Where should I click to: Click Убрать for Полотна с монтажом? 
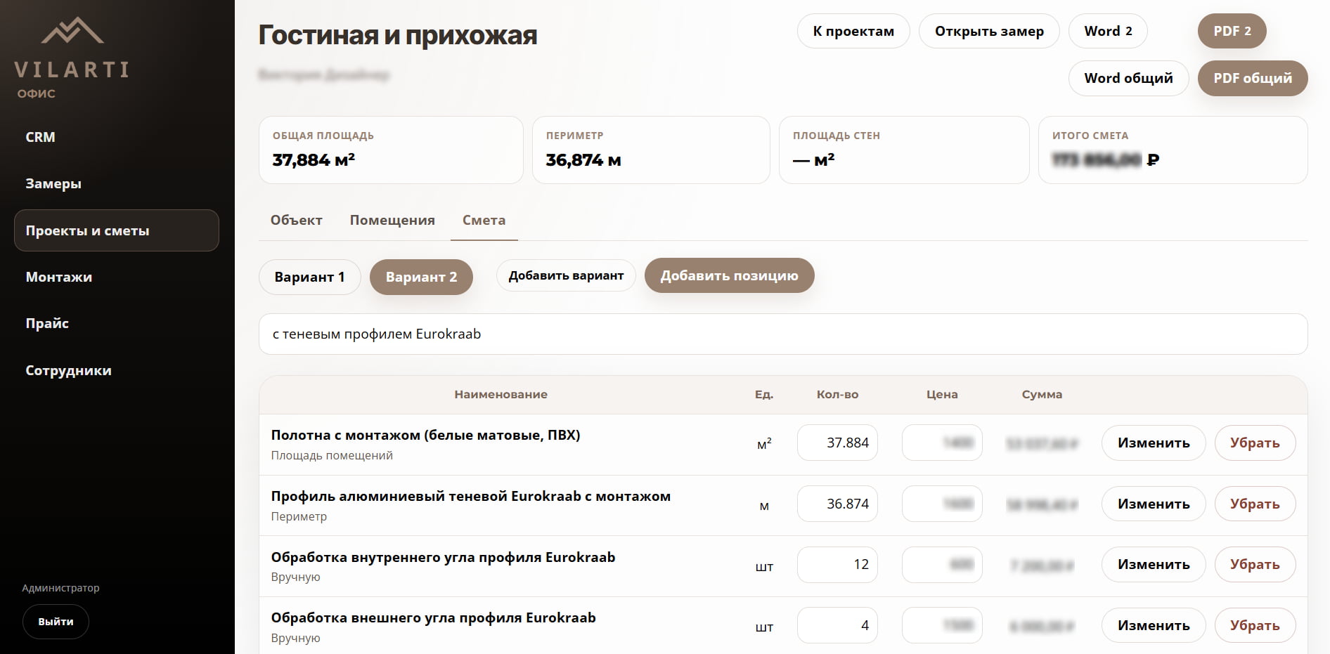1255,443
